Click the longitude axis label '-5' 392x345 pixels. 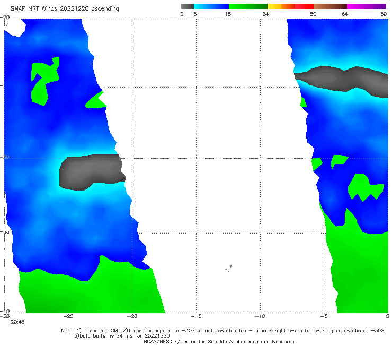coord(324,316)
